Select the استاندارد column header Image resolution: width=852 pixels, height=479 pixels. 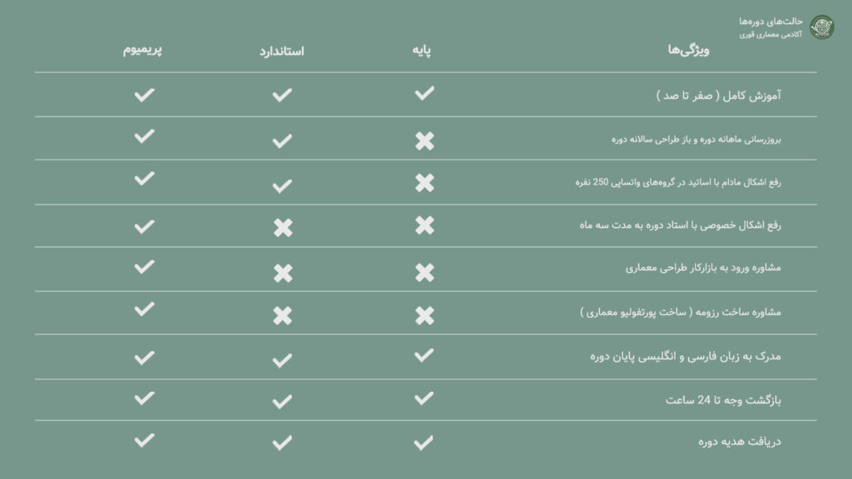click(281, 52)
